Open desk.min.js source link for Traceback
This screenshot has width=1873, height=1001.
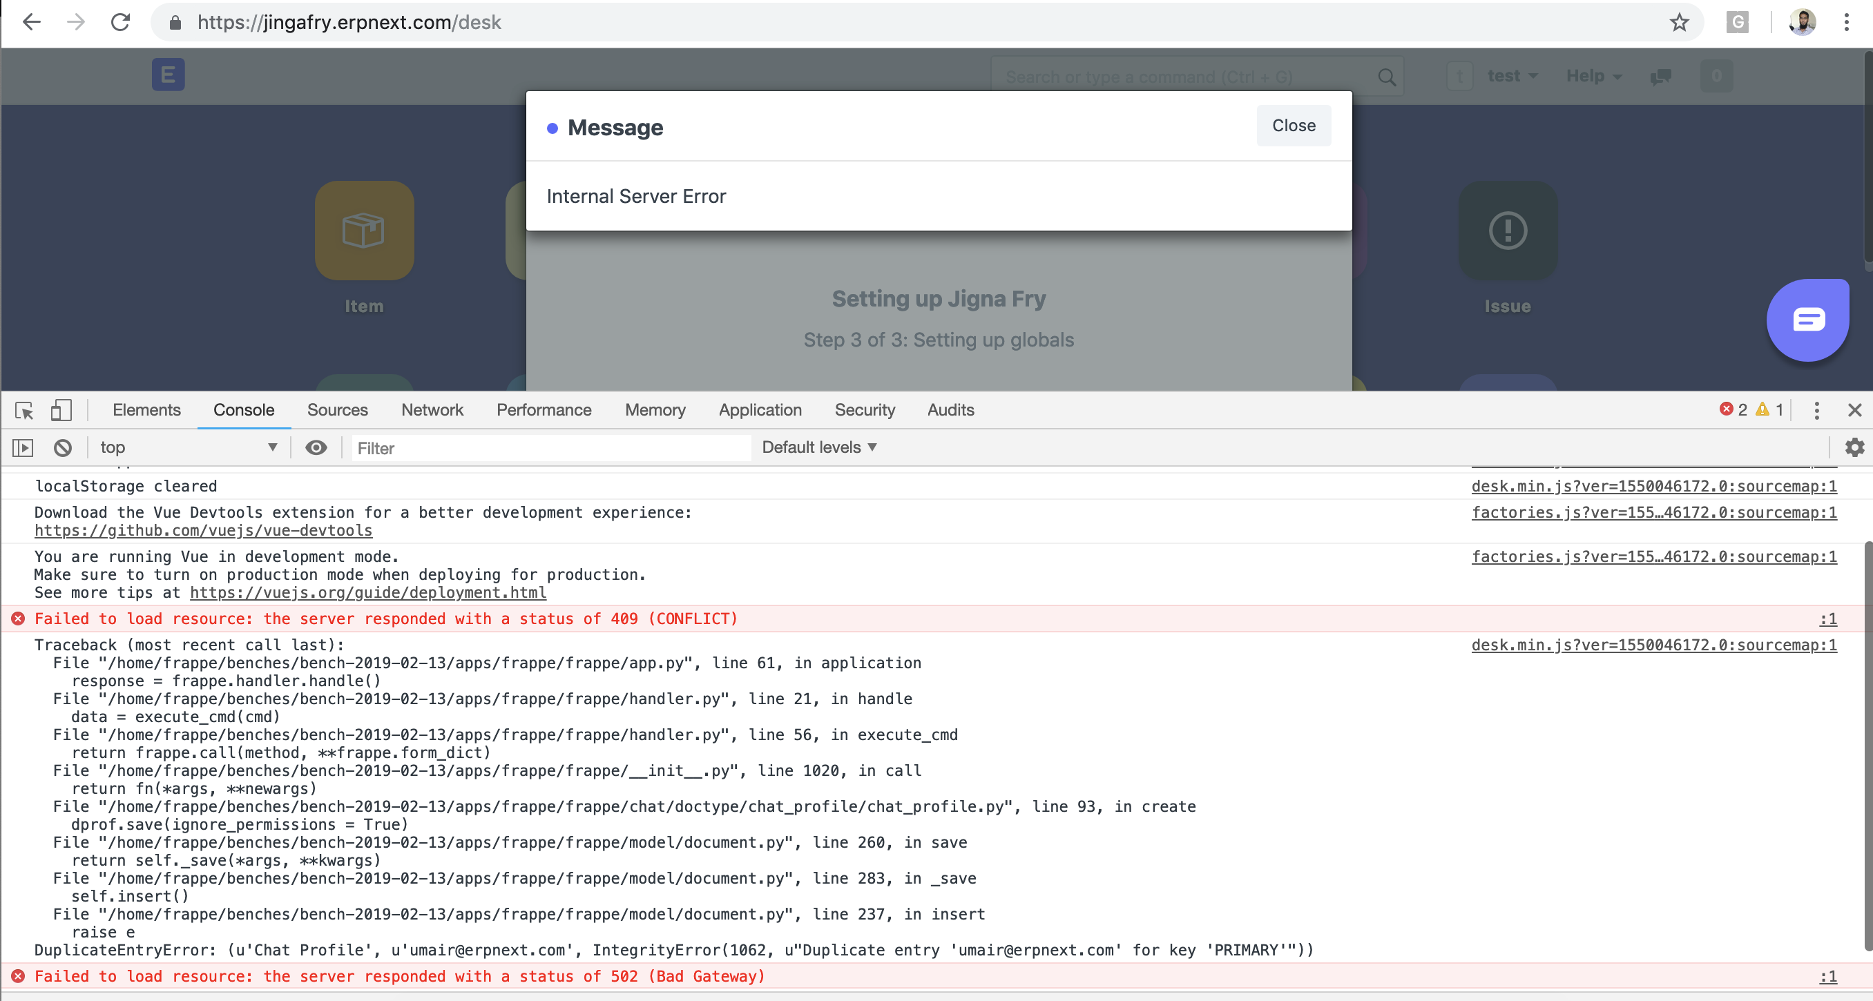[1654, 645]
